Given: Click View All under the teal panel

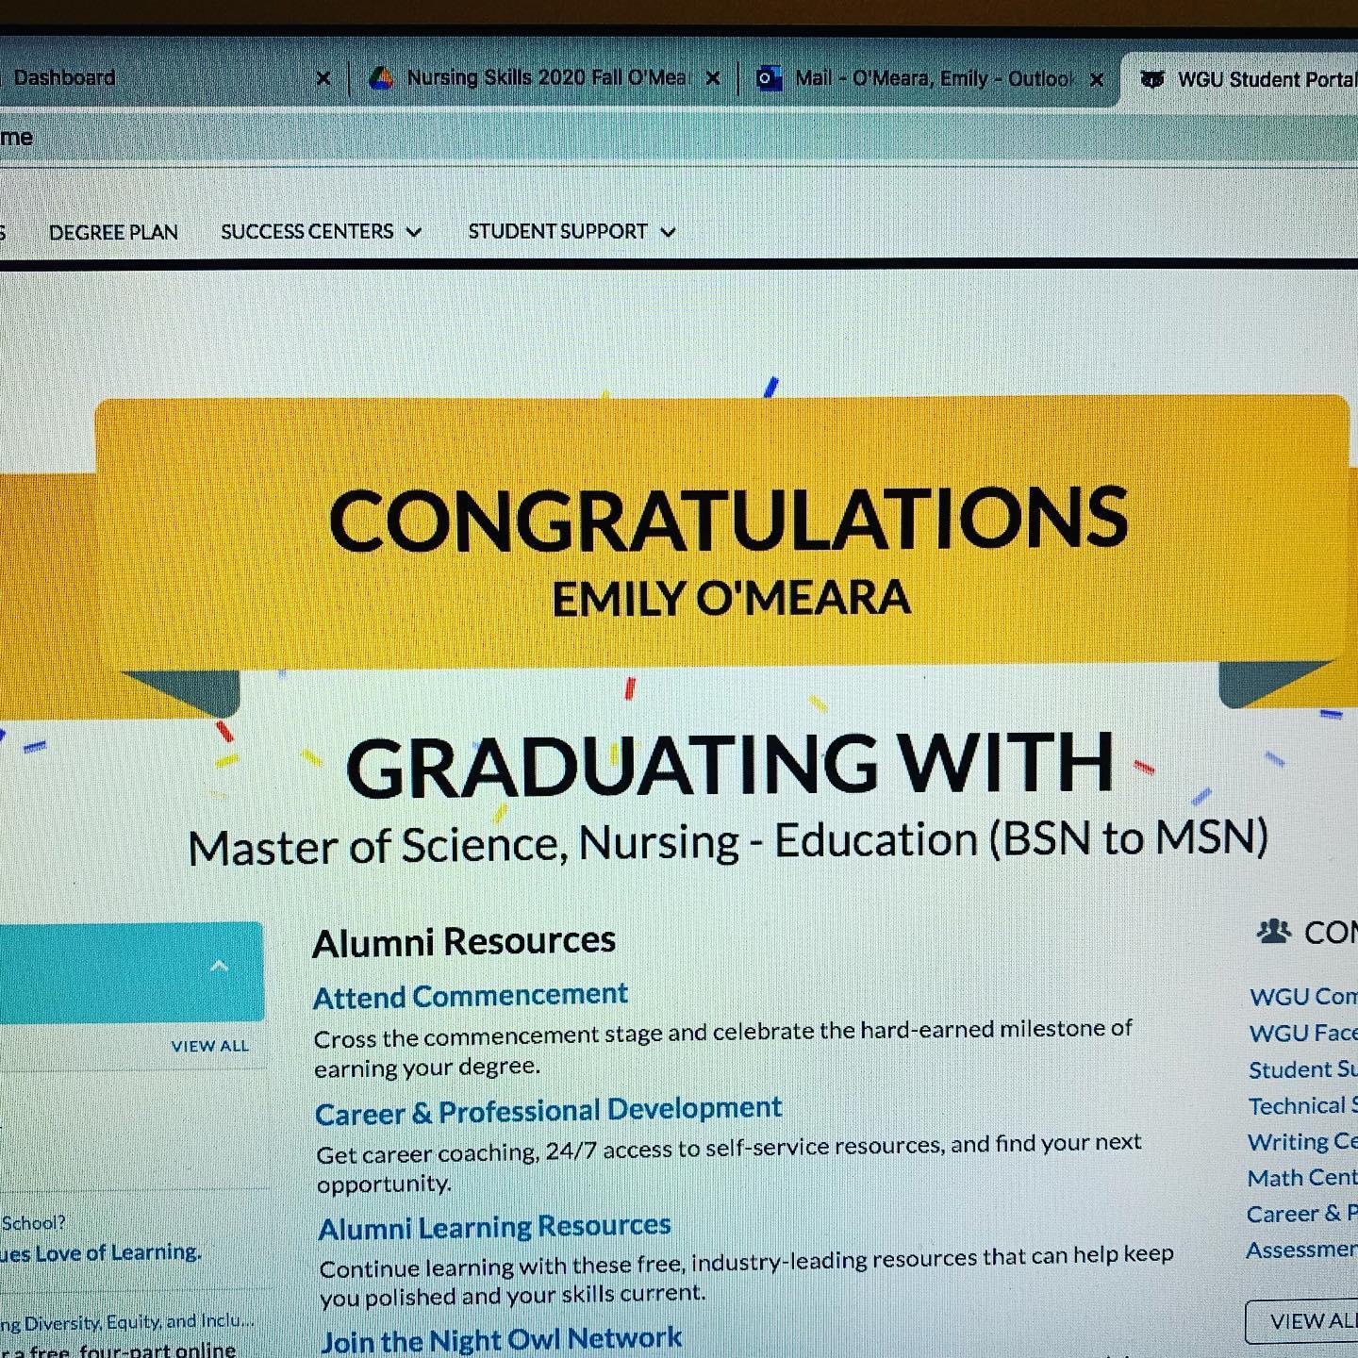Looking at the screenshot, I should click(210, 1046).
